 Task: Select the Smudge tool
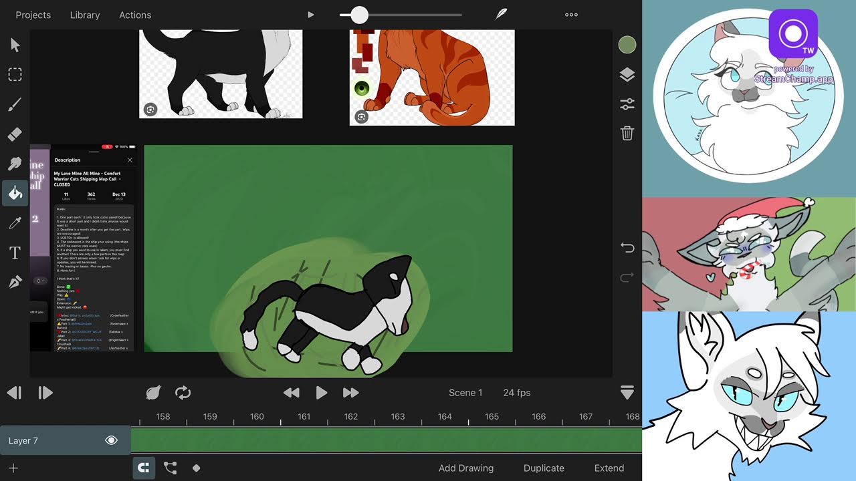tap(15, 164)
